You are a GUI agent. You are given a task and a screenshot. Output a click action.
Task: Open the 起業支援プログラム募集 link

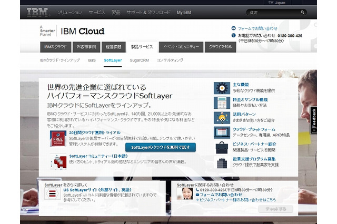click(254, 159)
